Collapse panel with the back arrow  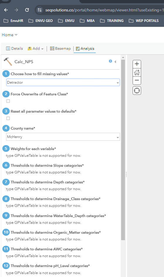click(115, 62)
